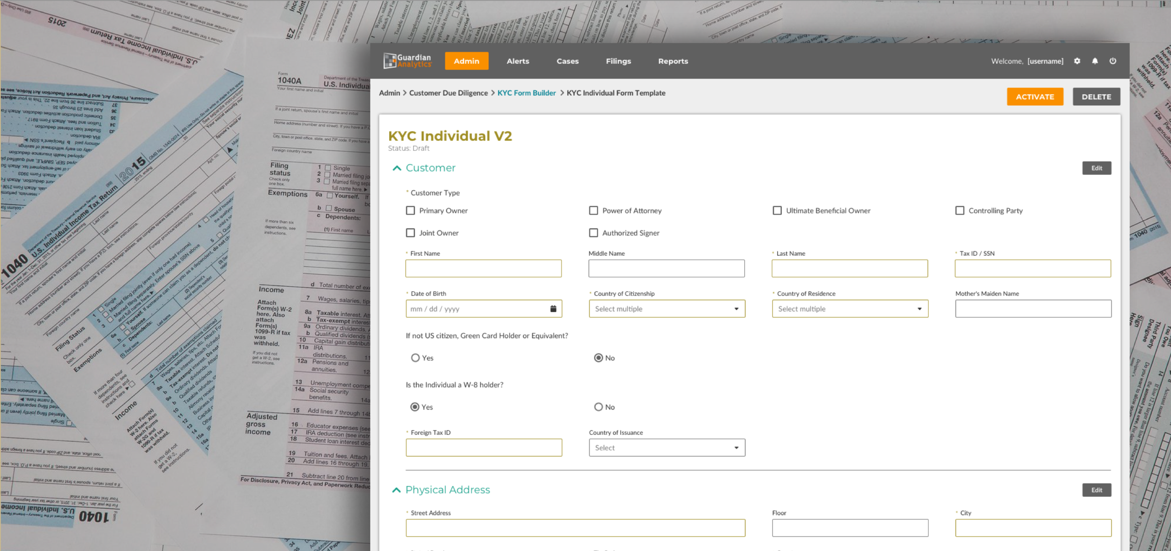This screenshot has height=551, width=1171.
Task: Focus the Middle Name field
Action: pos(667,268)
